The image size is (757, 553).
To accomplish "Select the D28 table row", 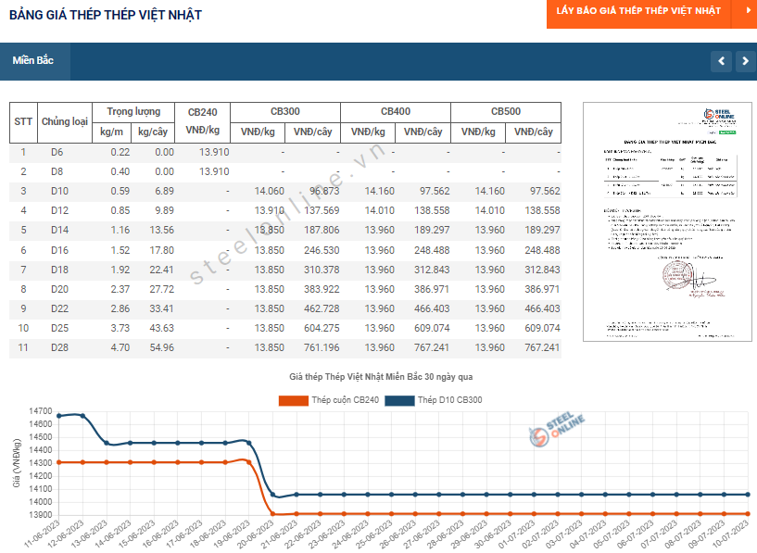I will point(284,348).
